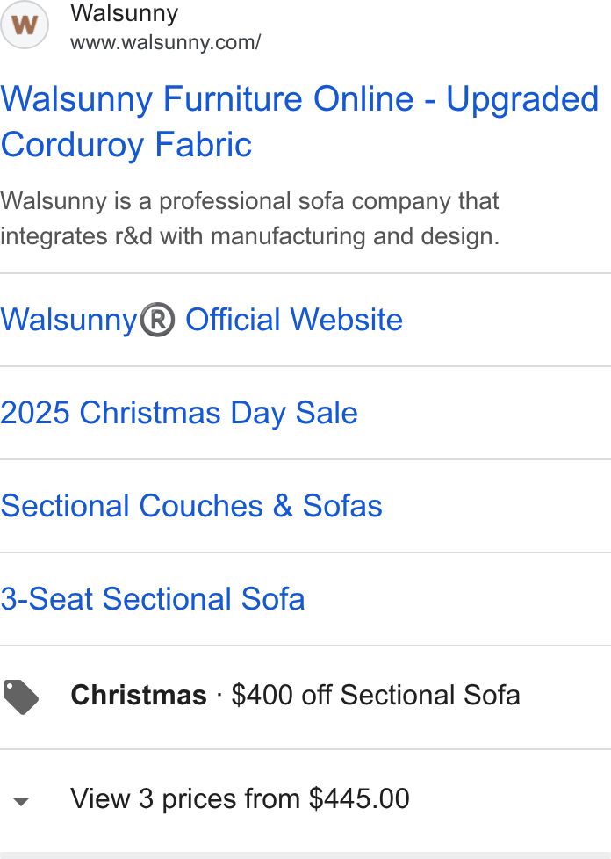The height and width of the screenshot is (859, 611).
Task: Click the $445.00 starting price text
Action: click(x=359, y=798)
